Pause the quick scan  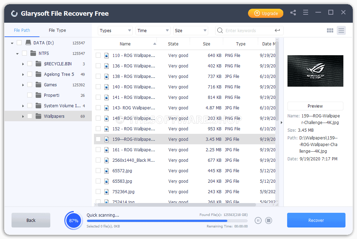tap(258, 220)
